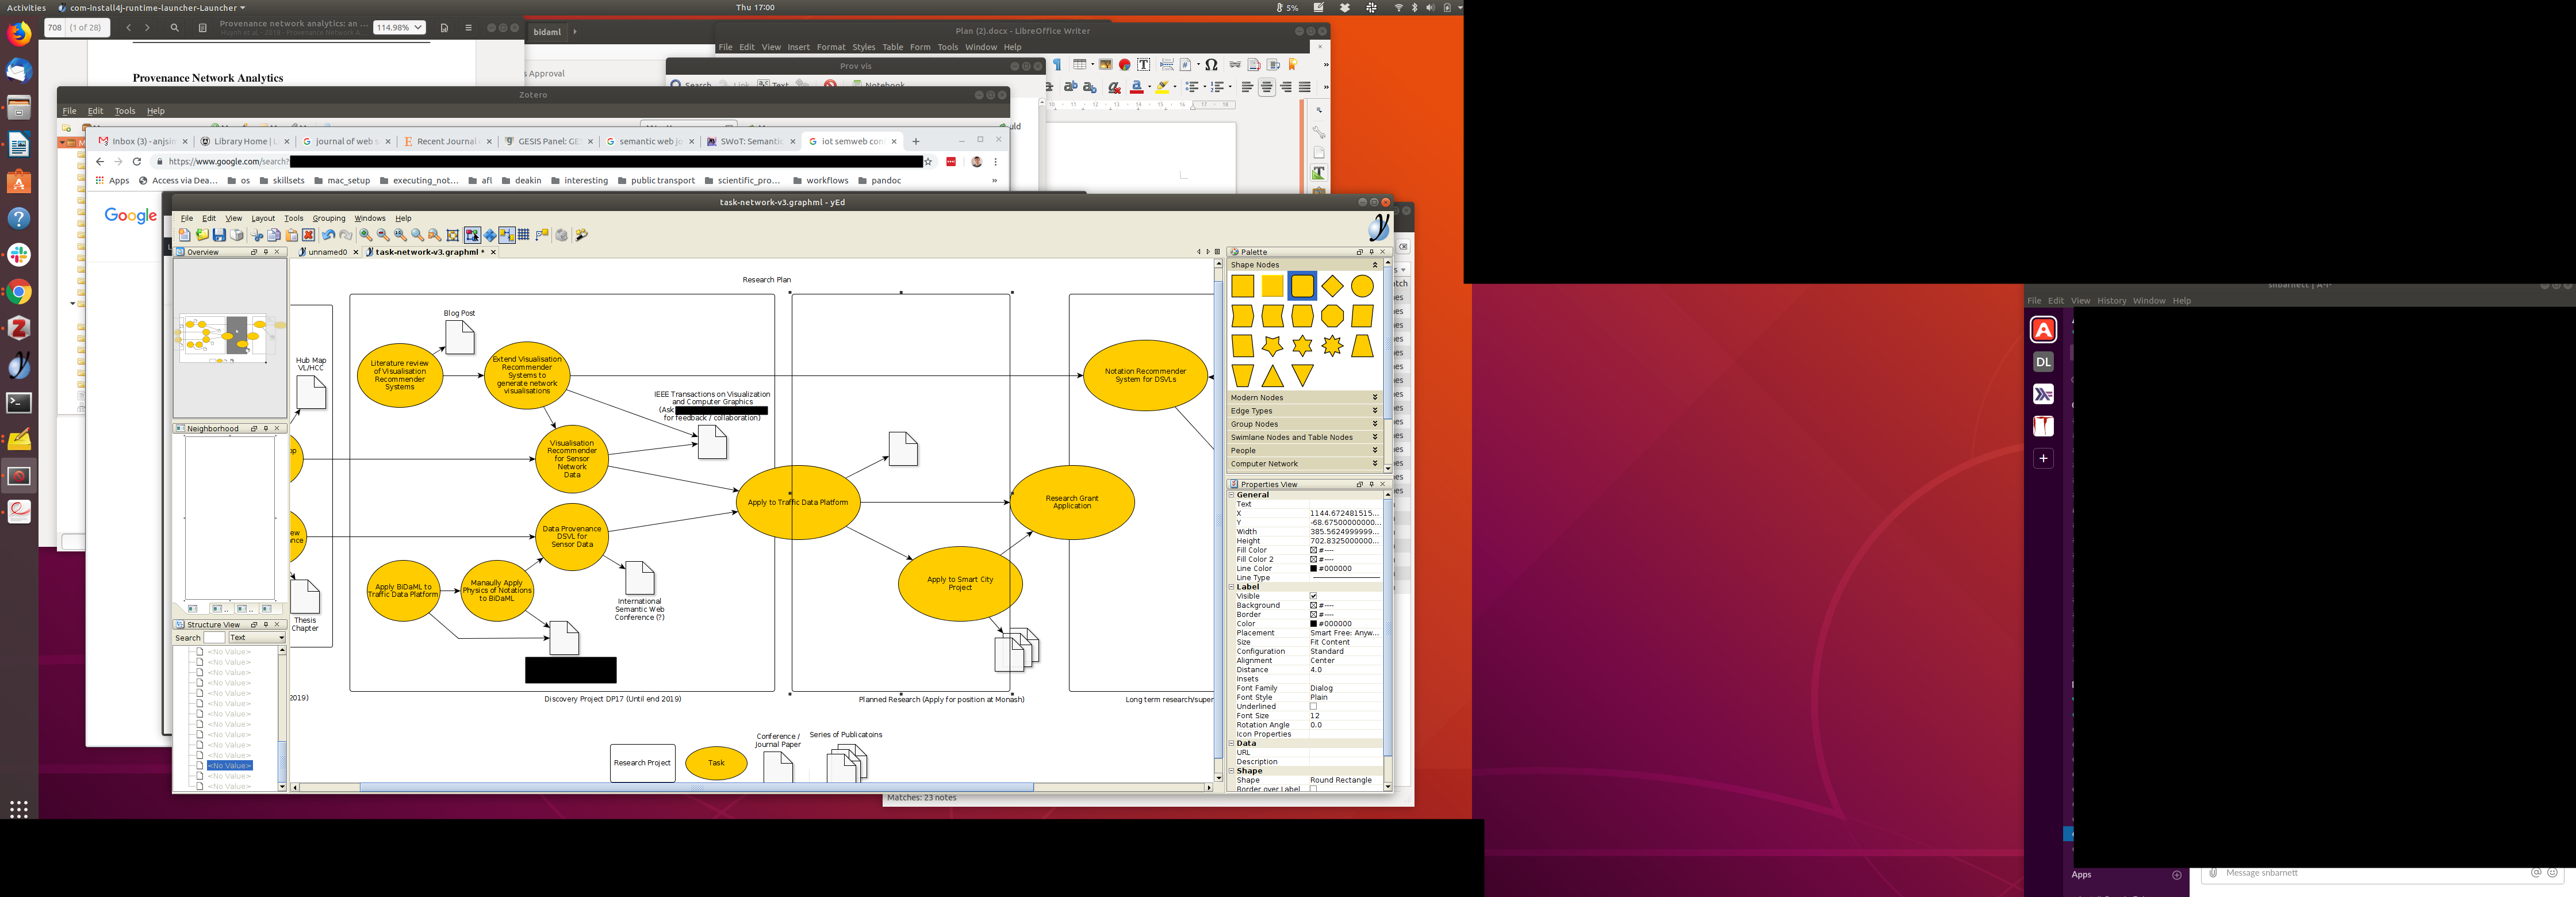Click the Fit Content icon in toolbar

(x=453, y=235)
